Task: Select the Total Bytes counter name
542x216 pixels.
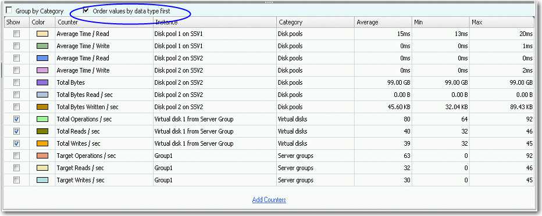Action: click(70, 82)
